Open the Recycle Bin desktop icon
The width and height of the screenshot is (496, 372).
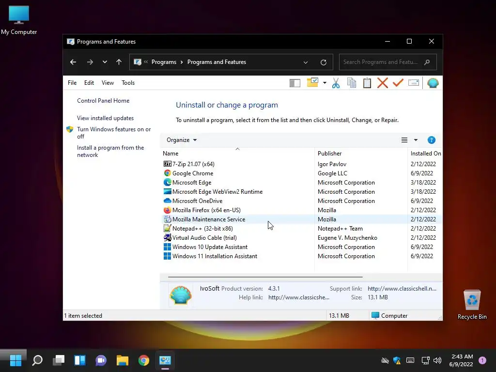click(x=472, y=304)
